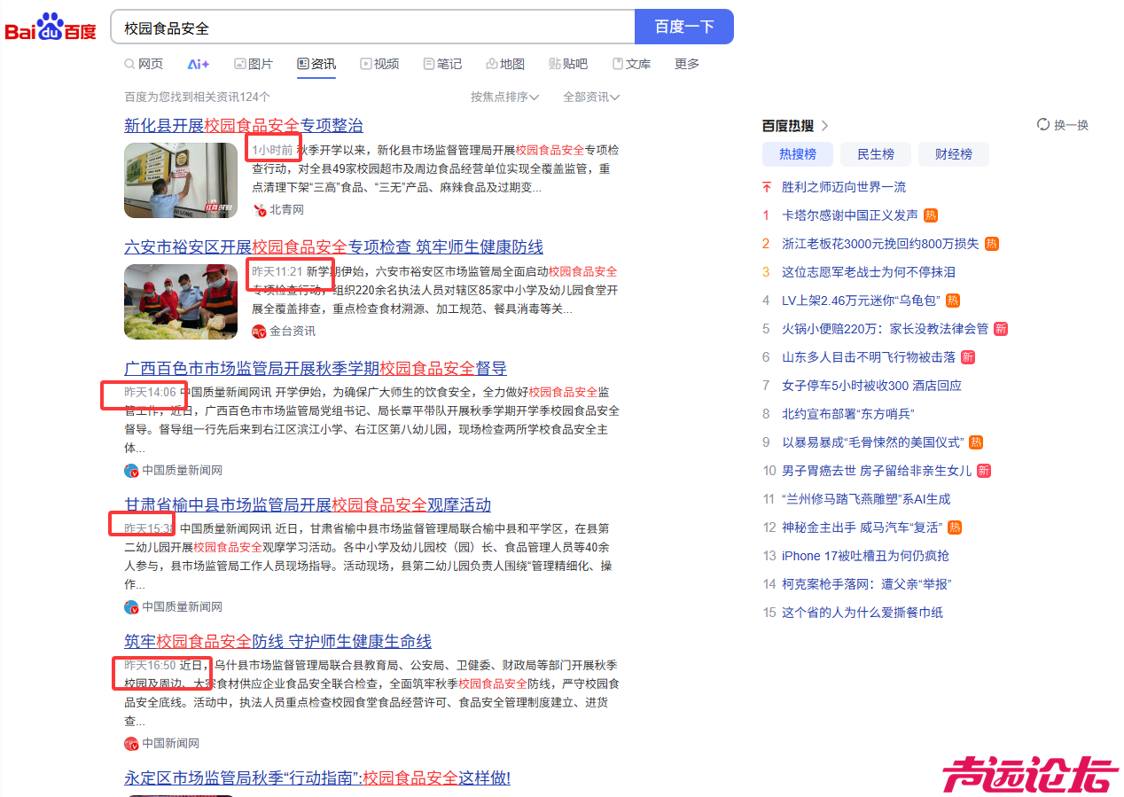
Task: Open hot search 男子胃癌去世 房子留给非亲生女儿
Action: (877, 471)
